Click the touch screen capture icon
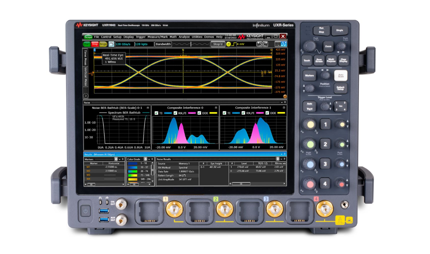 point(111,44)
